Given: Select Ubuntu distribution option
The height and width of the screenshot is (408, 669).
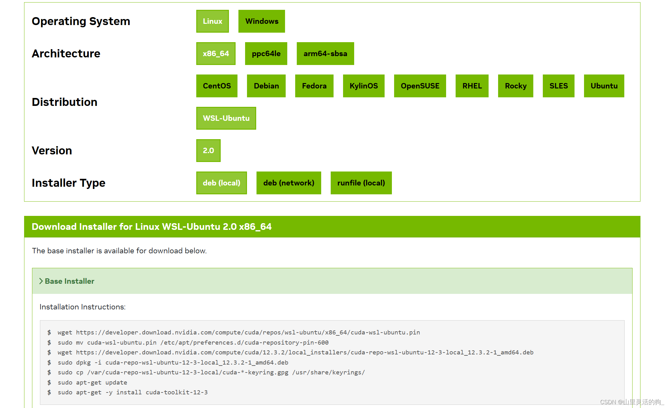Looking at the screenshot, I should coord(603,86).
